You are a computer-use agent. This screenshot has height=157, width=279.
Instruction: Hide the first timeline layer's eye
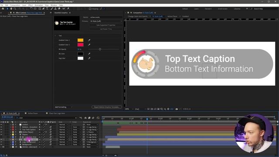point(1,125)
